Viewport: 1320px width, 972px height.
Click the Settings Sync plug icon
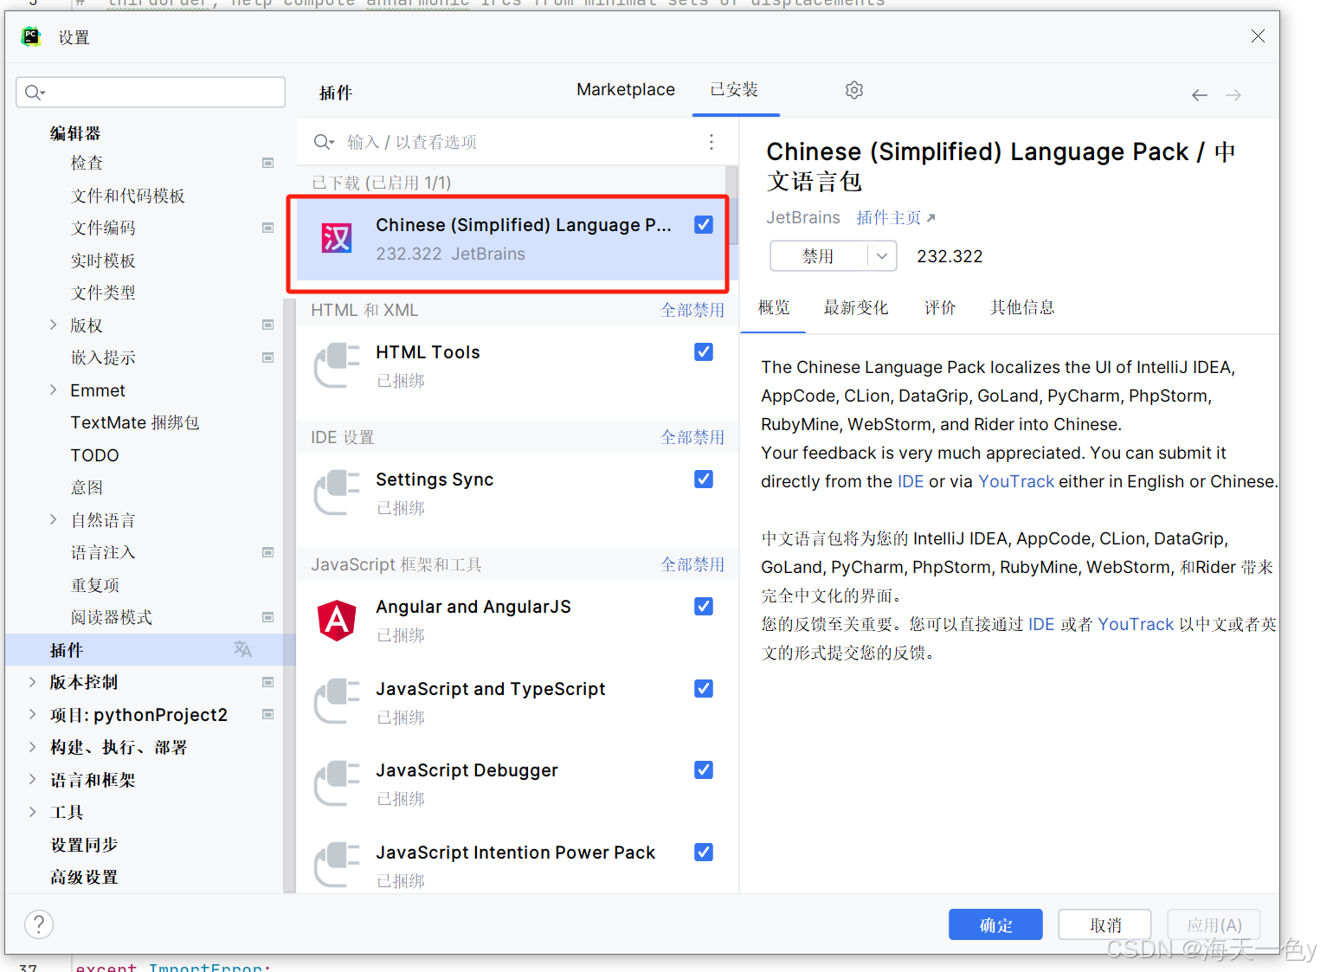(337, 492)
